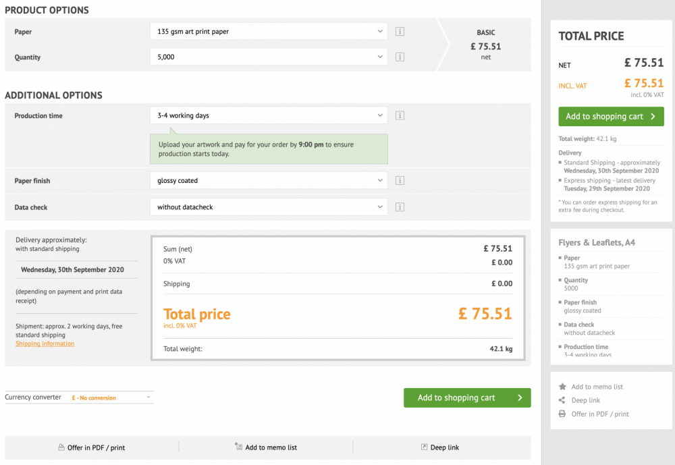Click the Shipping information link
Screen dimensions: 675x465
tap(45, 344)
